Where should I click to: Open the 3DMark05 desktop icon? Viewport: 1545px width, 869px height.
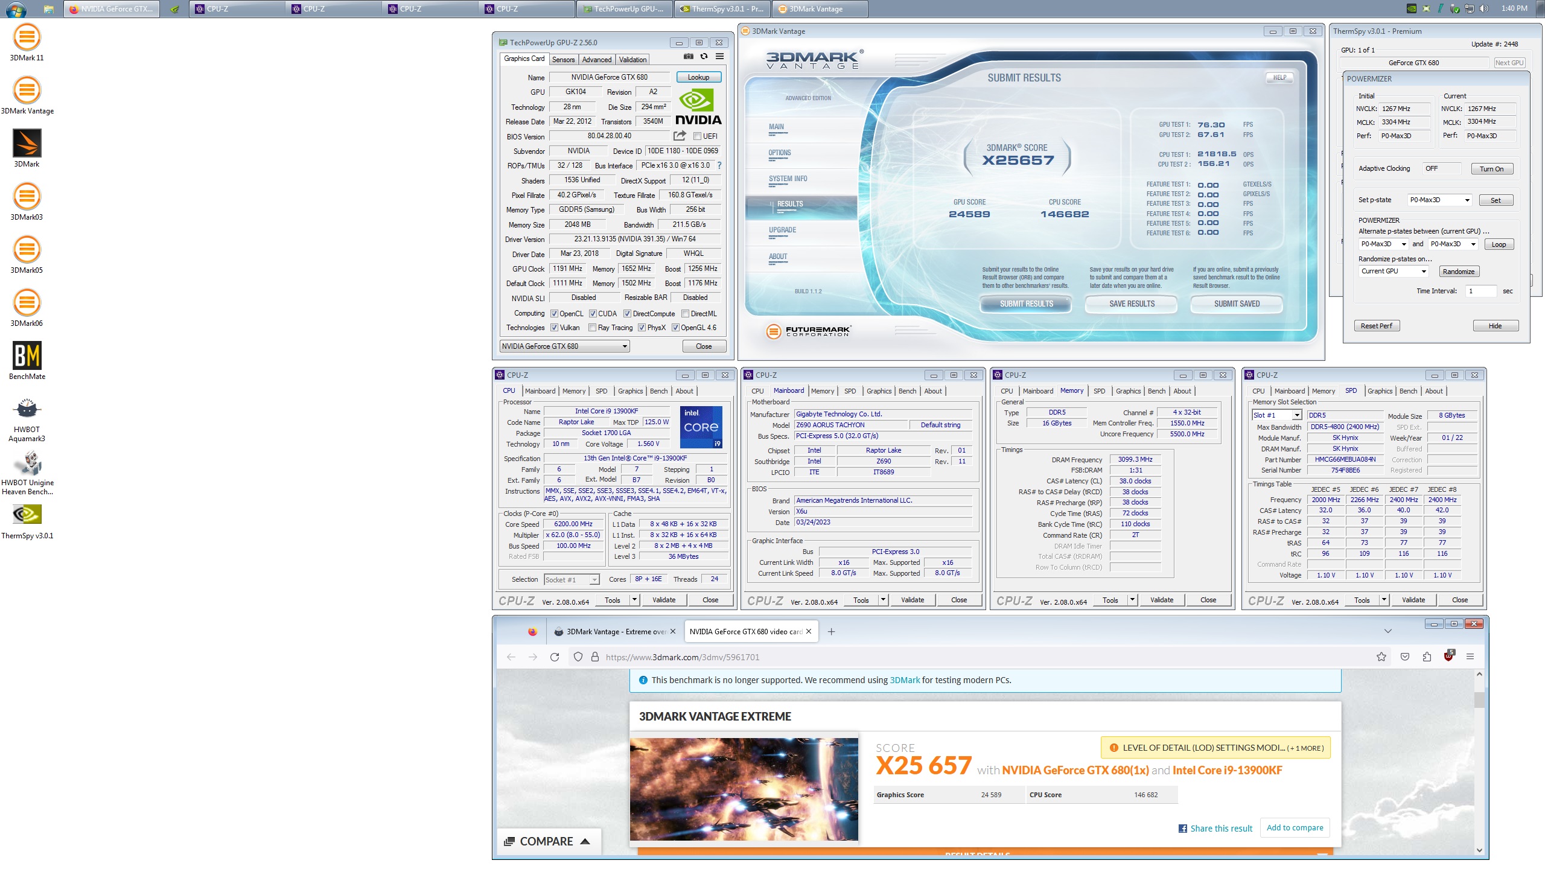(27, 255)
